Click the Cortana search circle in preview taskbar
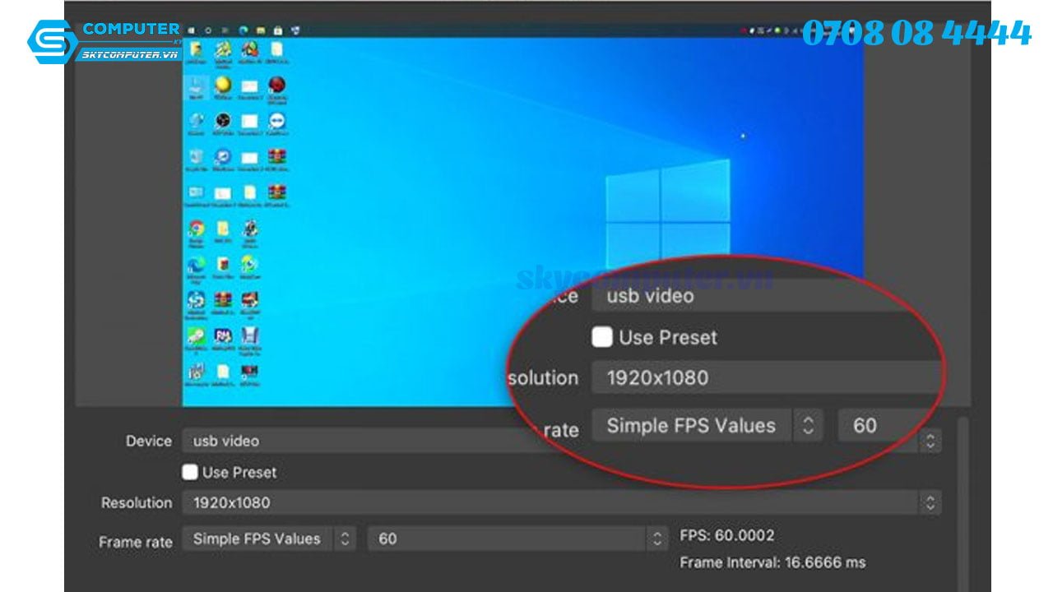Screen dimensions: 1053x592 tap(207, 30)
